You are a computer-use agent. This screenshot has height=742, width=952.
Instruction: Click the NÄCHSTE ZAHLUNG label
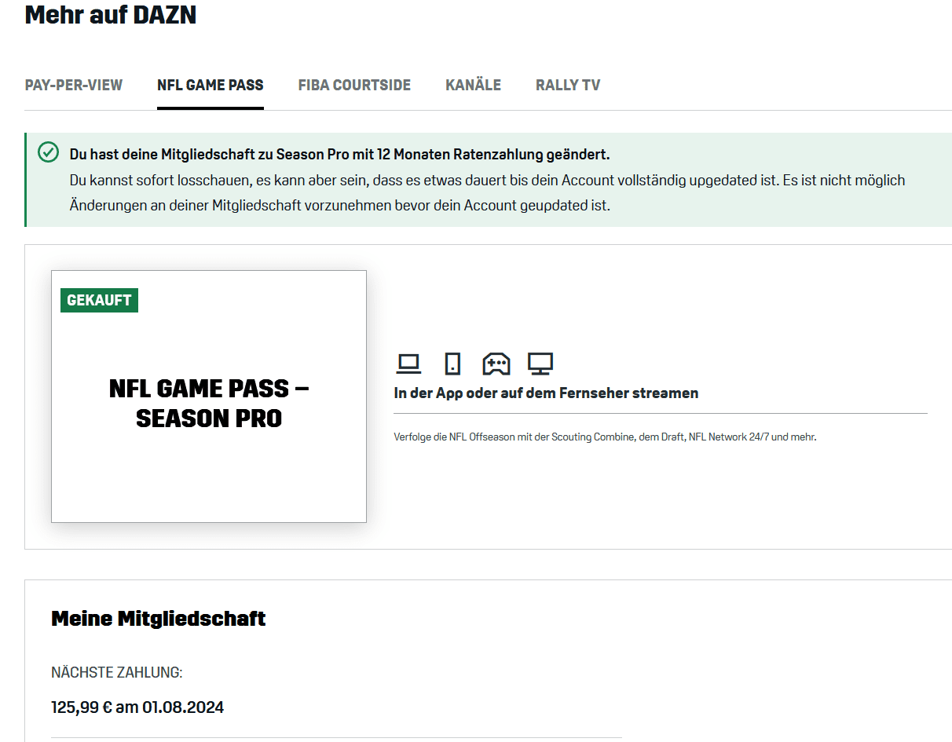(117, 673)
